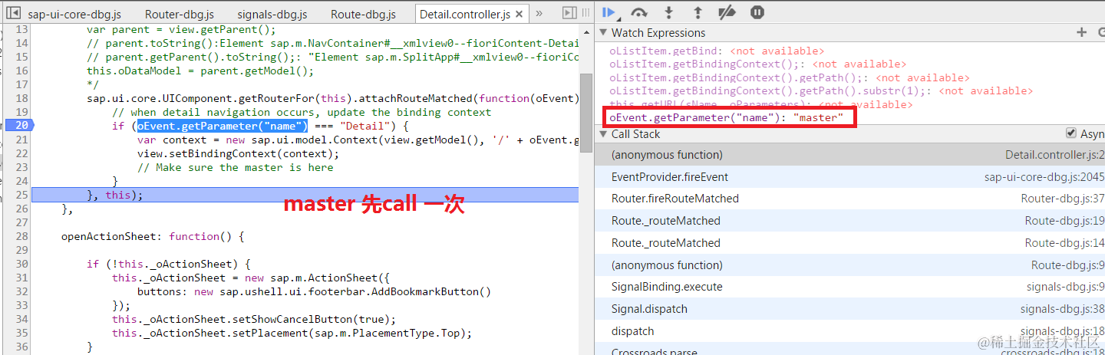Screen dimensions: 1105x355
Task: Close the Detail.controller.js tab
Action: click(x=520, y=14)
